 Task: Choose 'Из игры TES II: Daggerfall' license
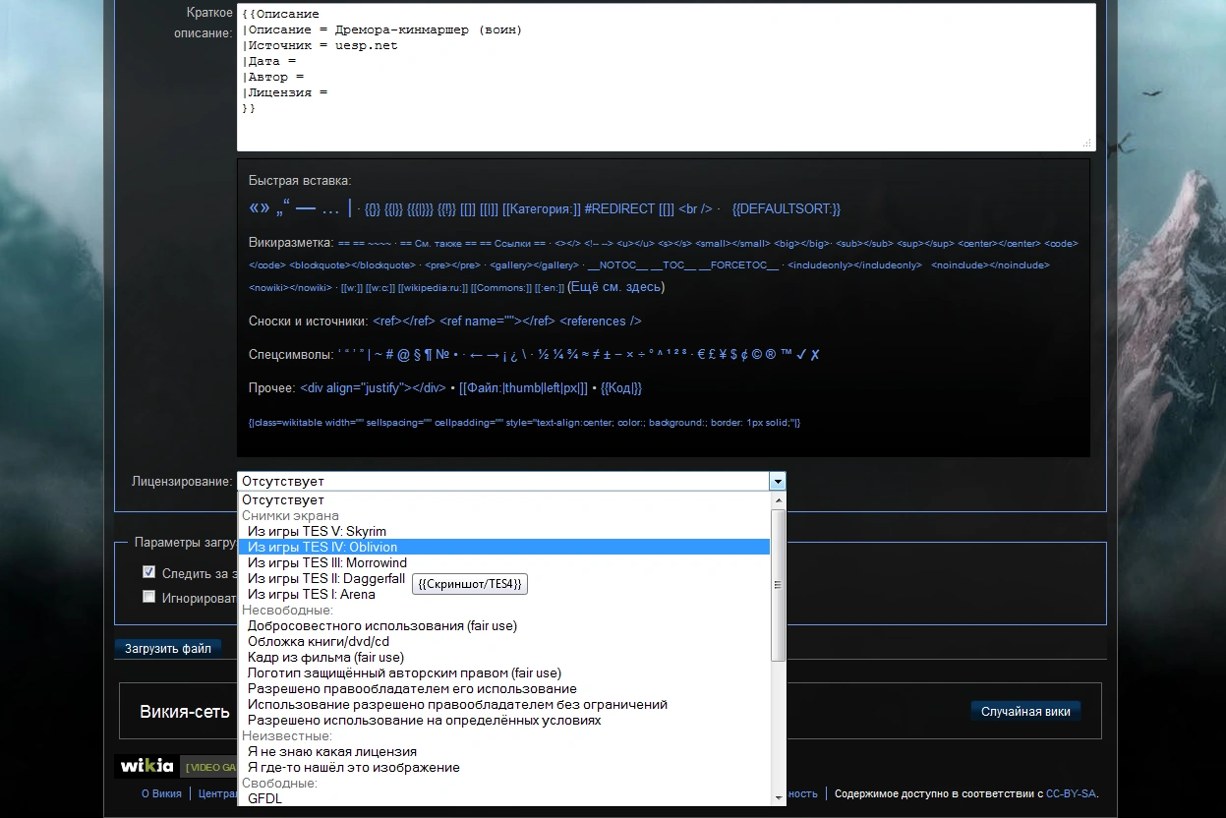tap(505, 578)
